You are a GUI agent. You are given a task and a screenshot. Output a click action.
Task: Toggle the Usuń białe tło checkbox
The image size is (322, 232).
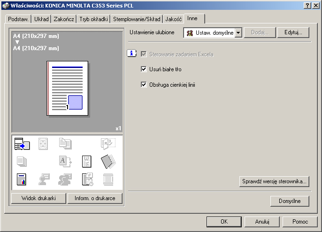pyautogui.click(x=144, y=69)
